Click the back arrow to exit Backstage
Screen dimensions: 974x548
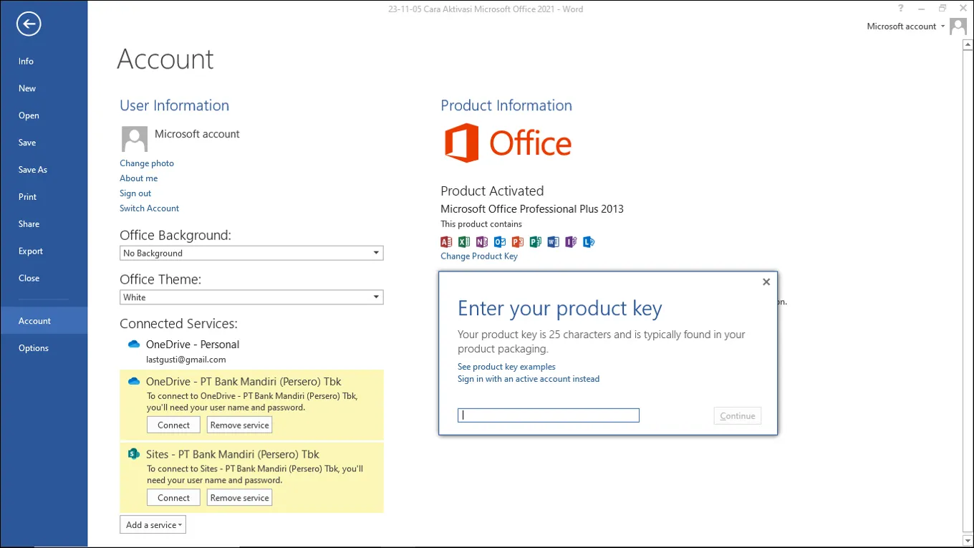[29, 24]
